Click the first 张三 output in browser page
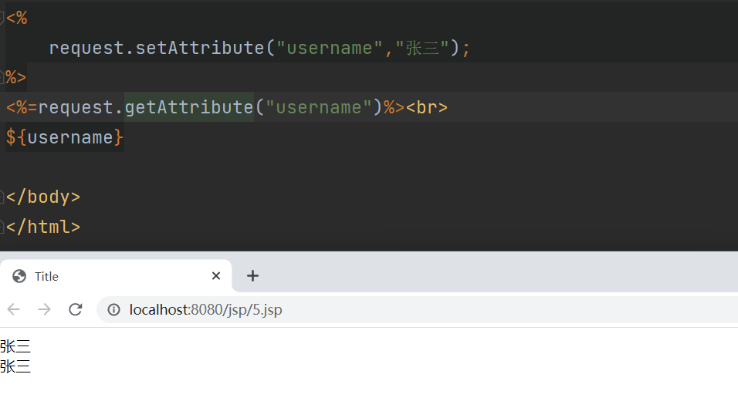Viewport: 738px width, 418px height. click(15, 347)
